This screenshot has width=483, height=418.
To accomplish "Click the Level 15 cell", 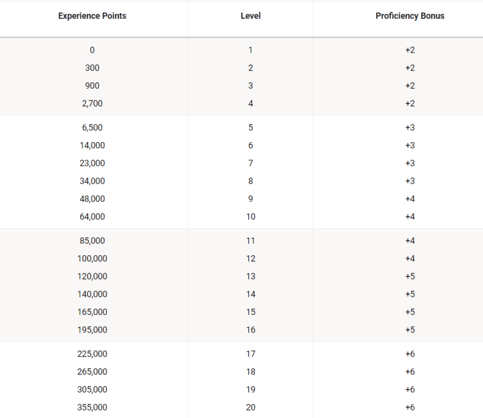I will pos(250,312).
